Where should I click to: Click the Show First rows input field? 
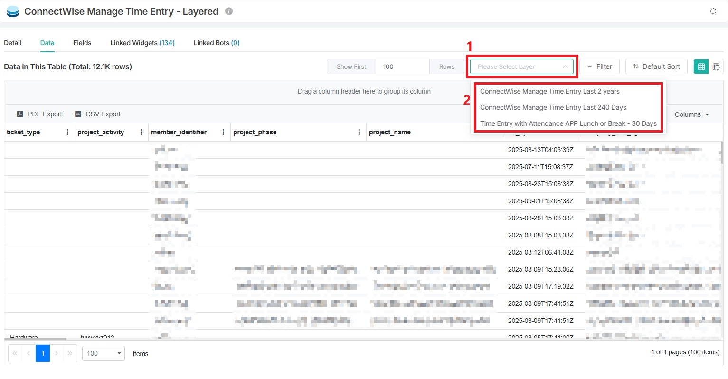402,67
